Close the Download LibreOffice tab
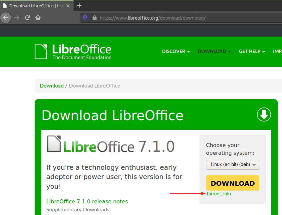The image size is (282, 215). (x=68, y=6)
